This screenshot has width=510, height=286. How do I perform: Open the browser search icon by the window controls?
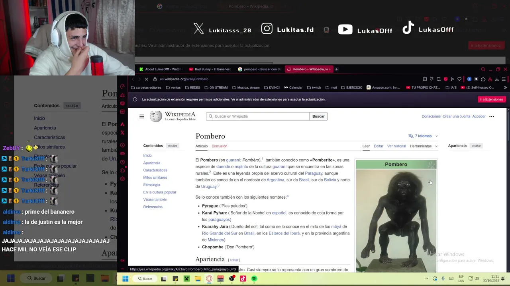(483, 69)
